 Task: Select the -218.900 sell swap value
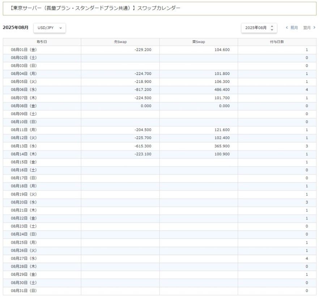click(x=143, y=82)
